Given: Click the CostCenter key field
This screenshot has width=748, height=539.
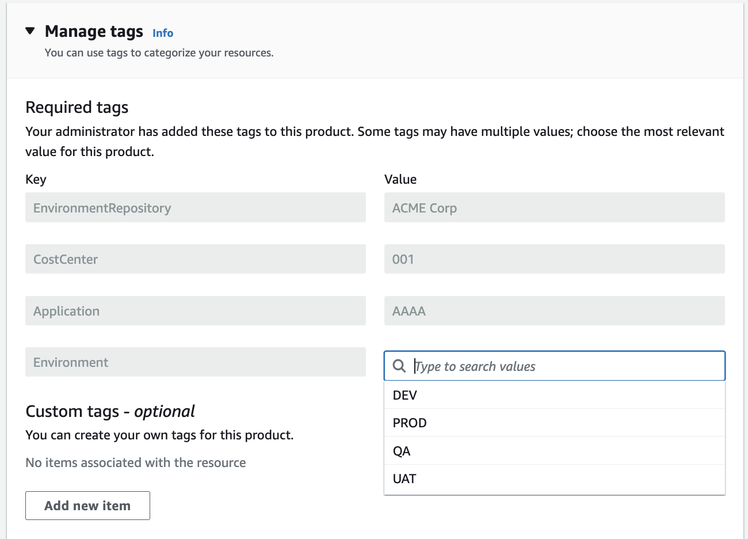Looking at the screenshot, I should [196, 259].
